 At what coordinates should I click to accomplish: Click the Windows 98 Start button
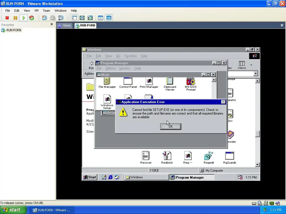90,177
